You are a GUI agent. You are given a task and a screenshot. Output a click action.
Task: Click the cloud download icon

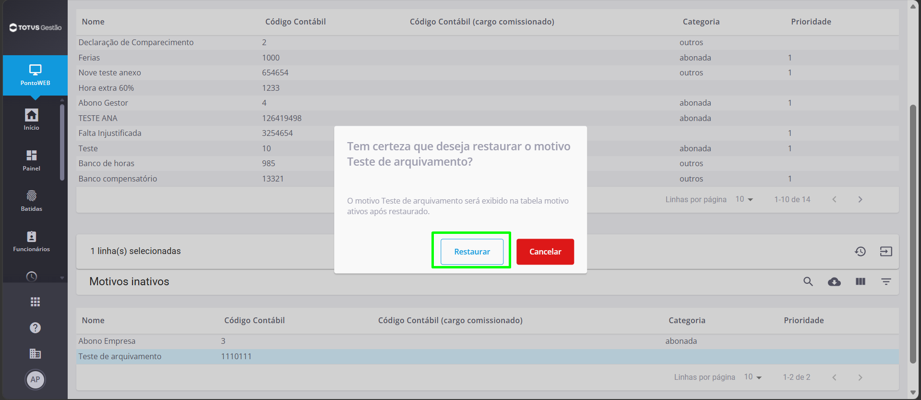pos(834,281)
